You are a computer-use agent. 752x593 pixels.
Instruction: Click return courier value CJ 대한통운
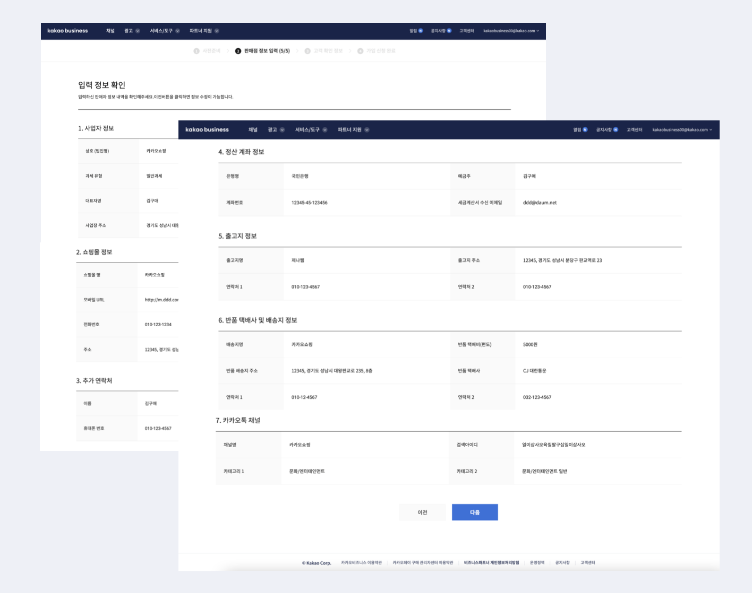pos(534,371)
